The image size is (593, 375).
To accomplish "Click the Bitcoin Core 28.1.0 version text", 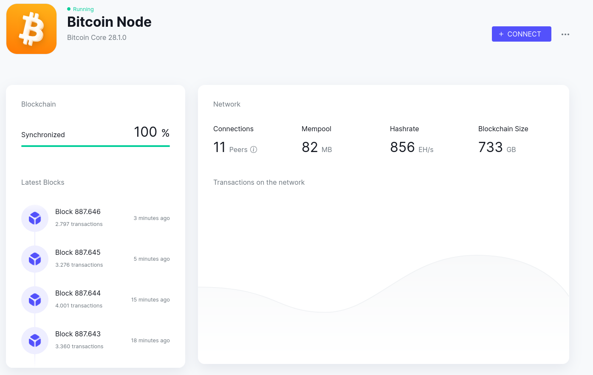I will [x=97, y=37].
